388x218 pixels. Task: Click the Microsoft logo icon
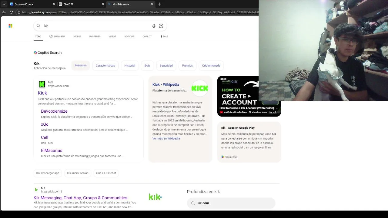click(10, 26)
